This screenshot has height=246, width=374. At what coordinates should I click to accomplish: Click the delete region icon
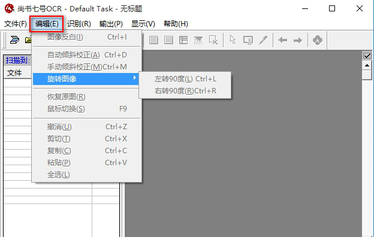[213, 40]
